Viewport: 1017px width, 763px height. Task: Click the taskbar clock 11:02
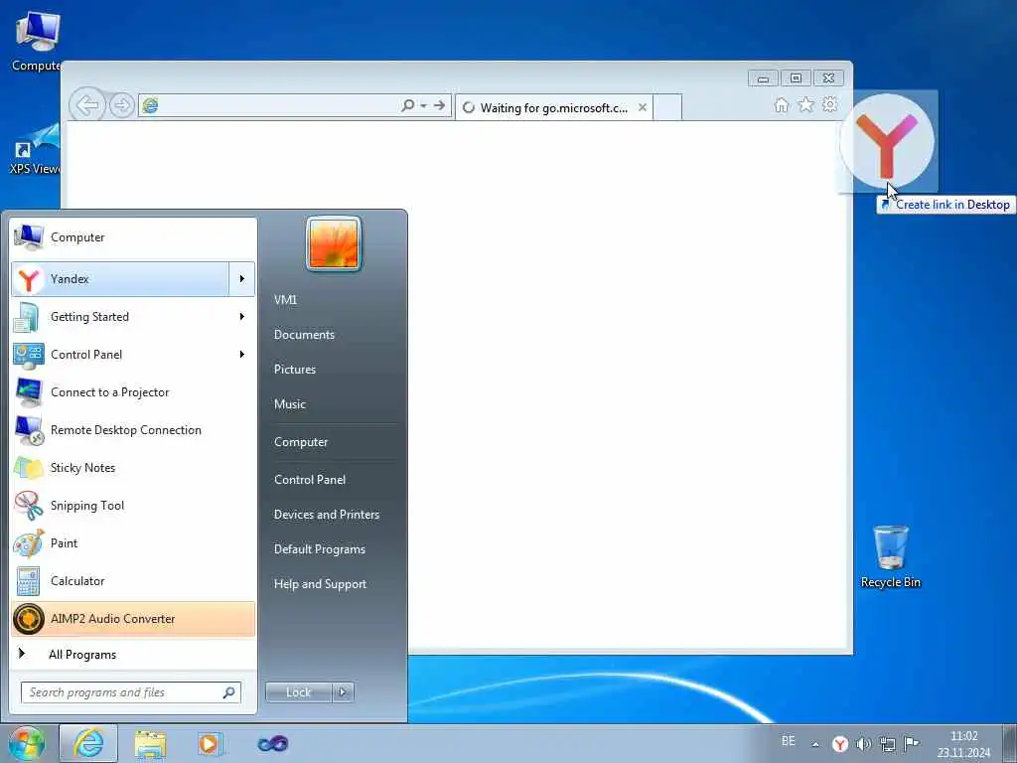coord(963,744)
